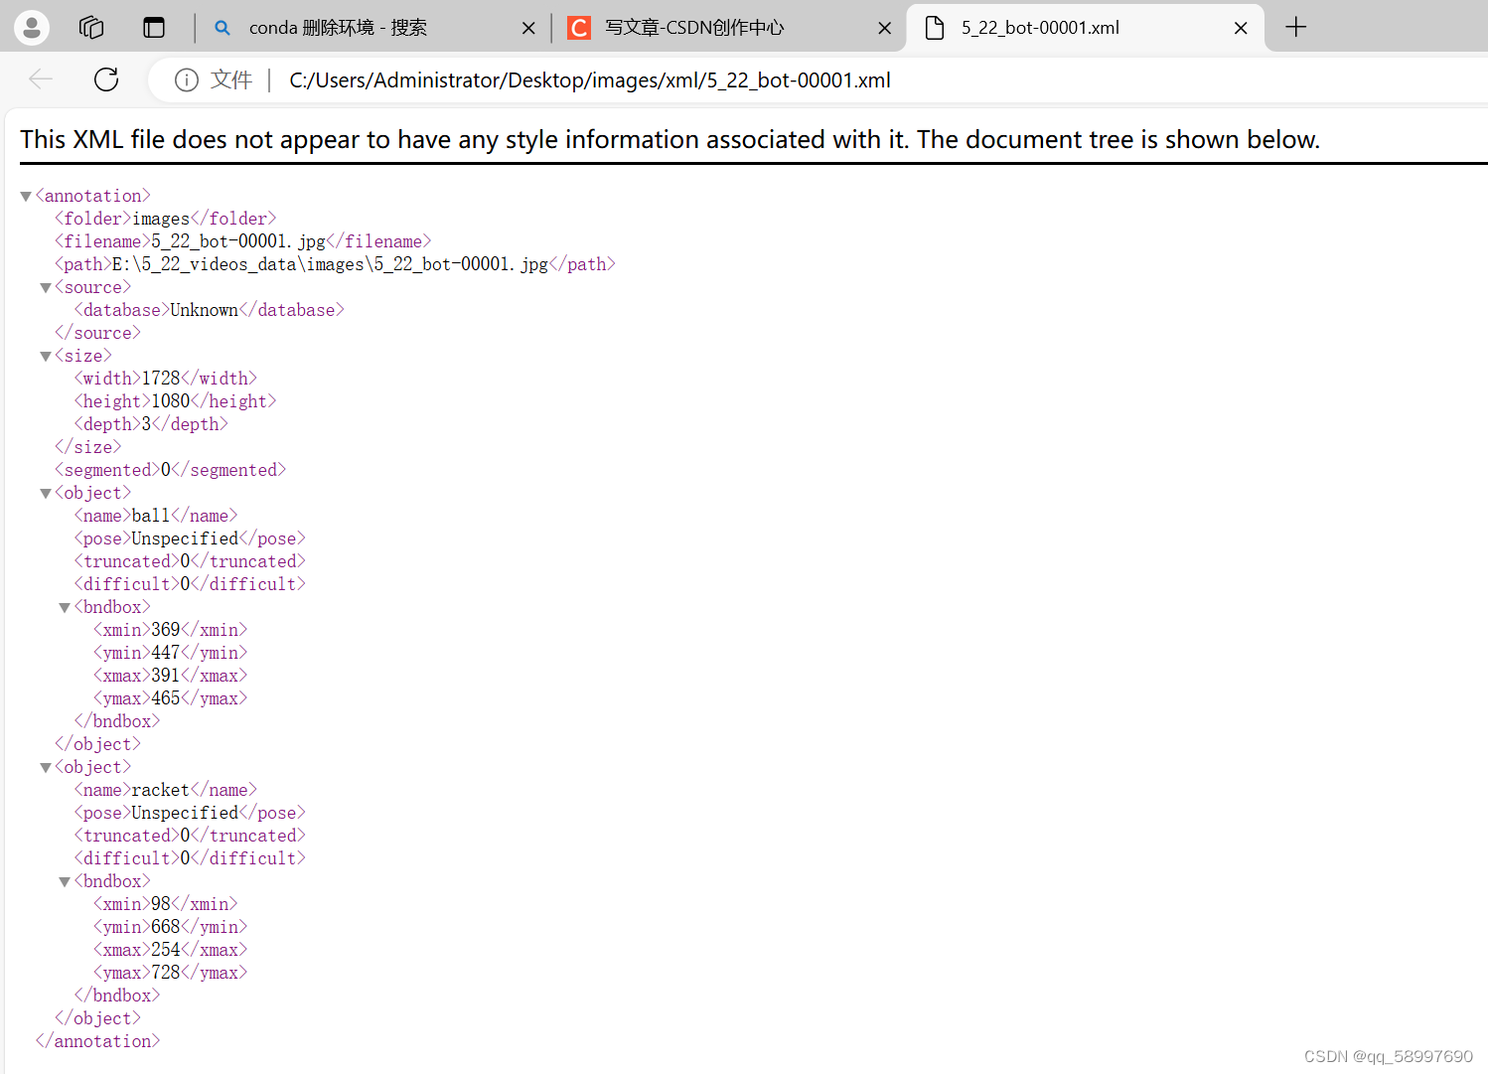Click the segmented 0 line
The image size is (1488, 1074).
171,470
